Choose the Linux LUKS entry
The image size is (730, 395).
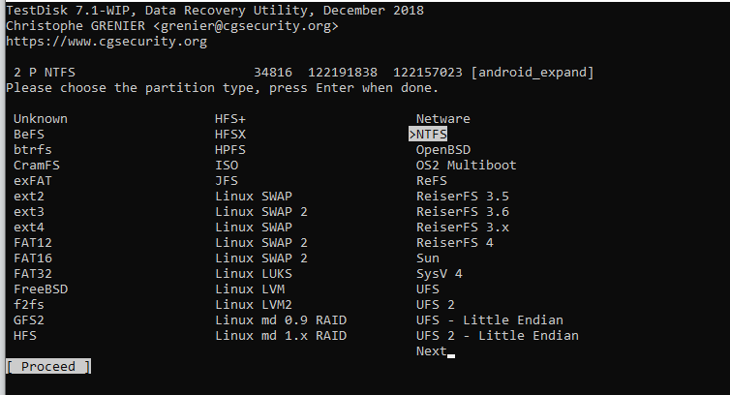[x=250, y=274]
